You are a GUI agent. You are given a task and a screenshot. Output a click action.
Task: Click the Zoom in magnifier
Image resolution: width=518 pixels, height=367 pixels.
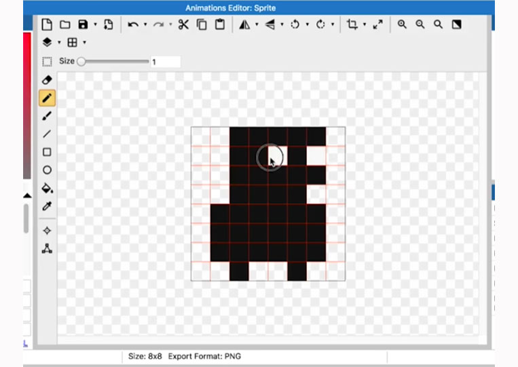tap(402, 24)
